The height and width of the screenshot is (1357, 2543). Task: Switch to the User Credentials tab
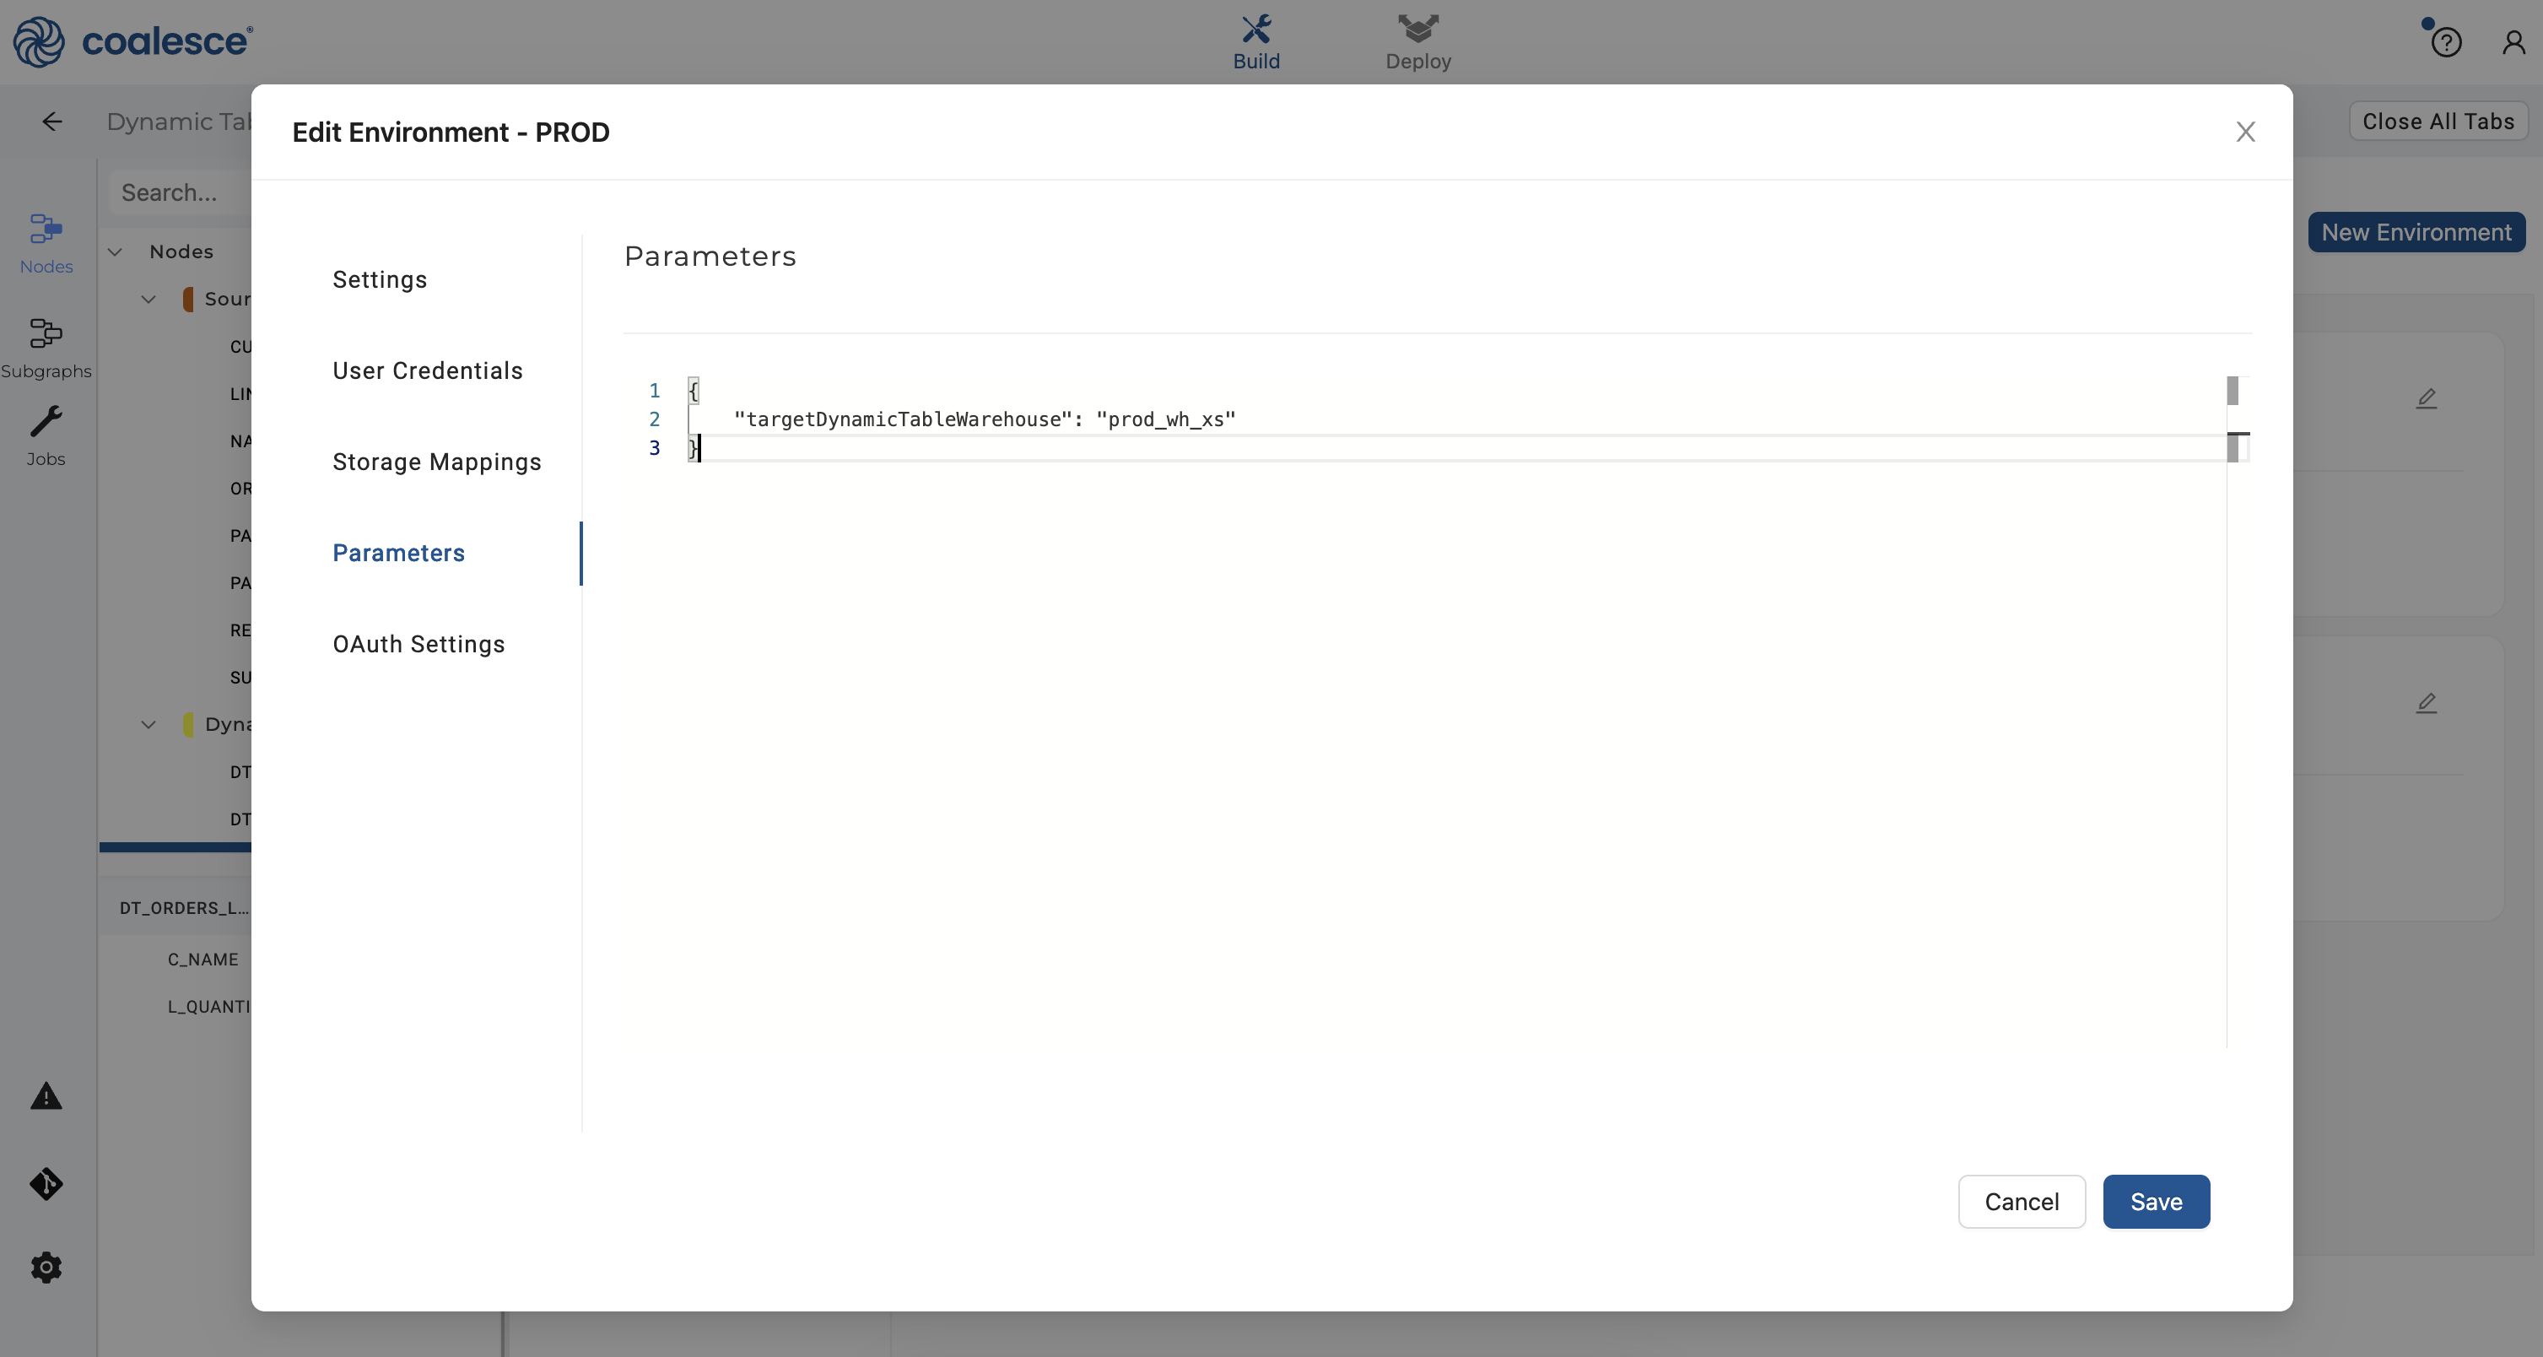pos(428,370)
